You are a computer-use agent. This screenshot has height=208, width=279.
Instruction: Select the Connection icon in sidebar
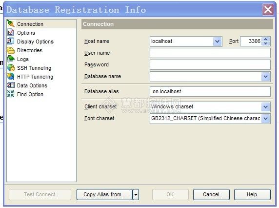[x=11, y=24]
